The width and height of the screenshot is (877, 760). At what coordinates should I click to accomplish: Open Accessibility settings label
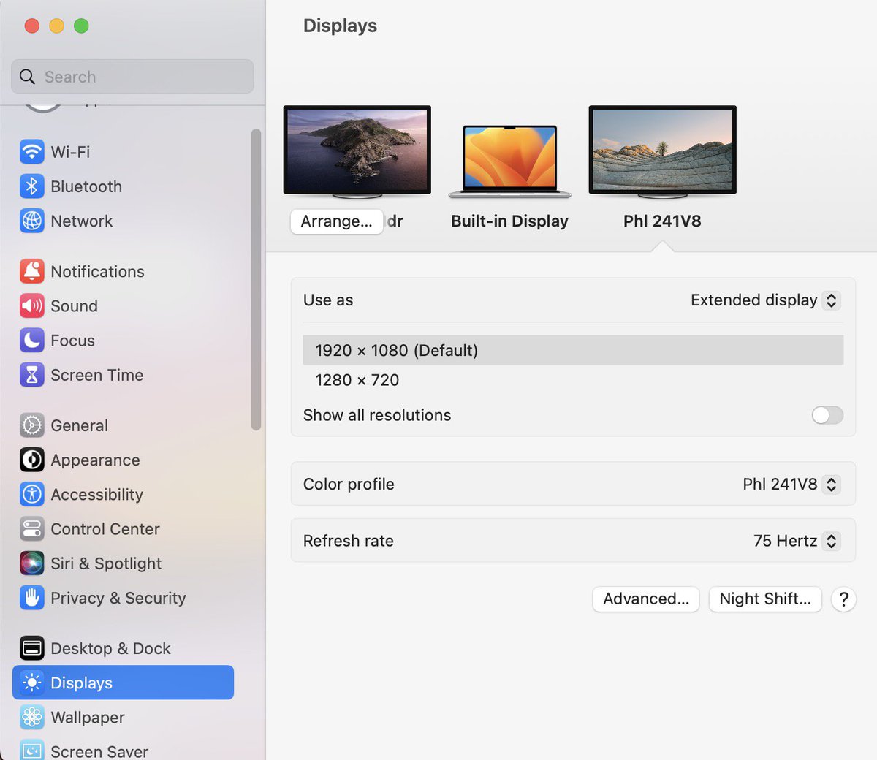[x=96, y=495]
